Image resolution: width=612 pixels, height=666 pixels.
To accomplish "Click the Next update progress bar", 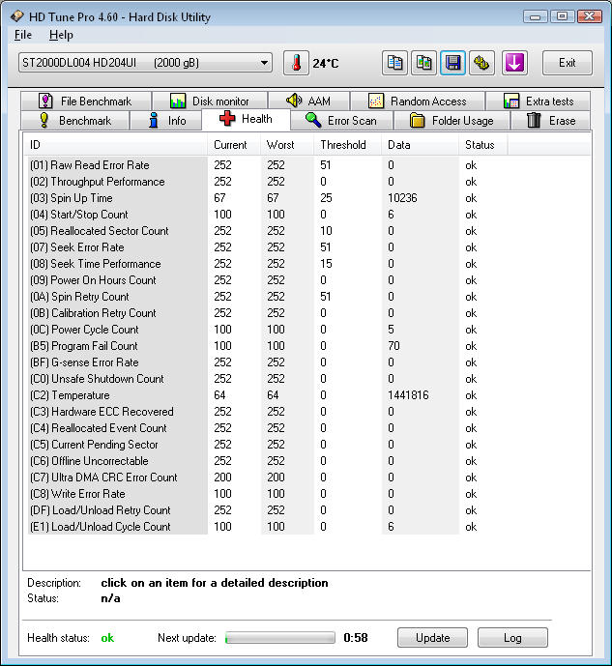I will tap(279, 638).
